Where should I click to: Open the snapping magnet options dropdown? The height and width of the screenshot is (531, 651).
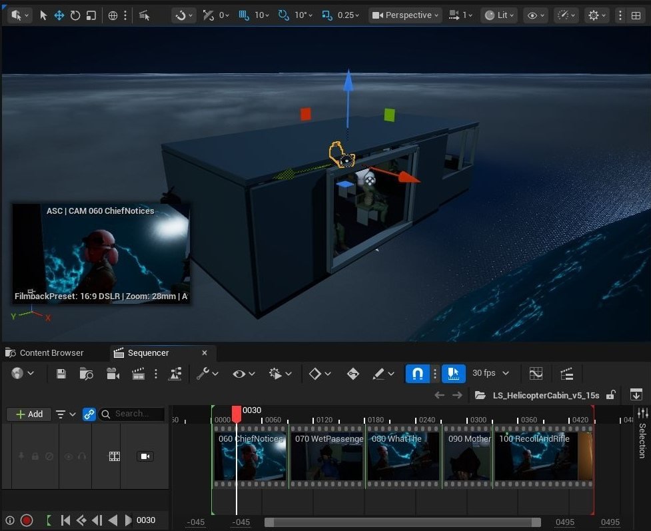[184, 15]
